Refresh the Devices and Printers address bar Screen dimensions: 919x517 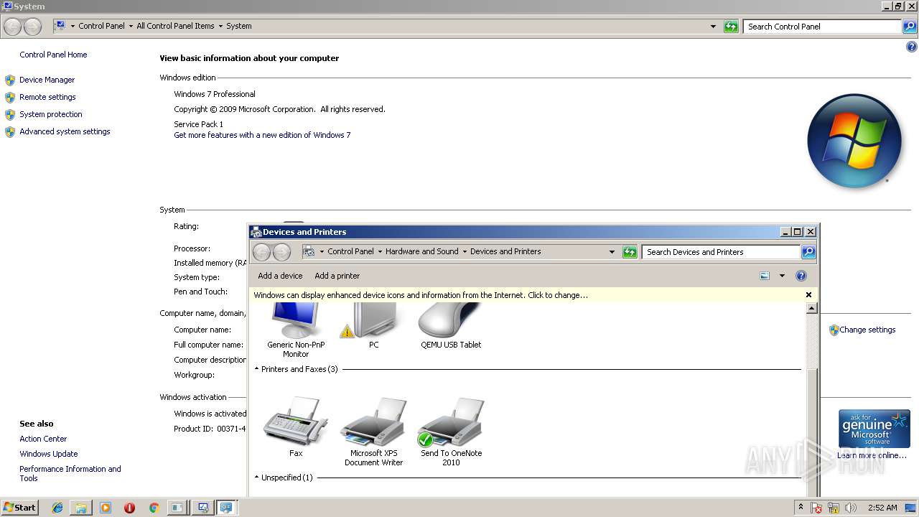tap(630, 252)
